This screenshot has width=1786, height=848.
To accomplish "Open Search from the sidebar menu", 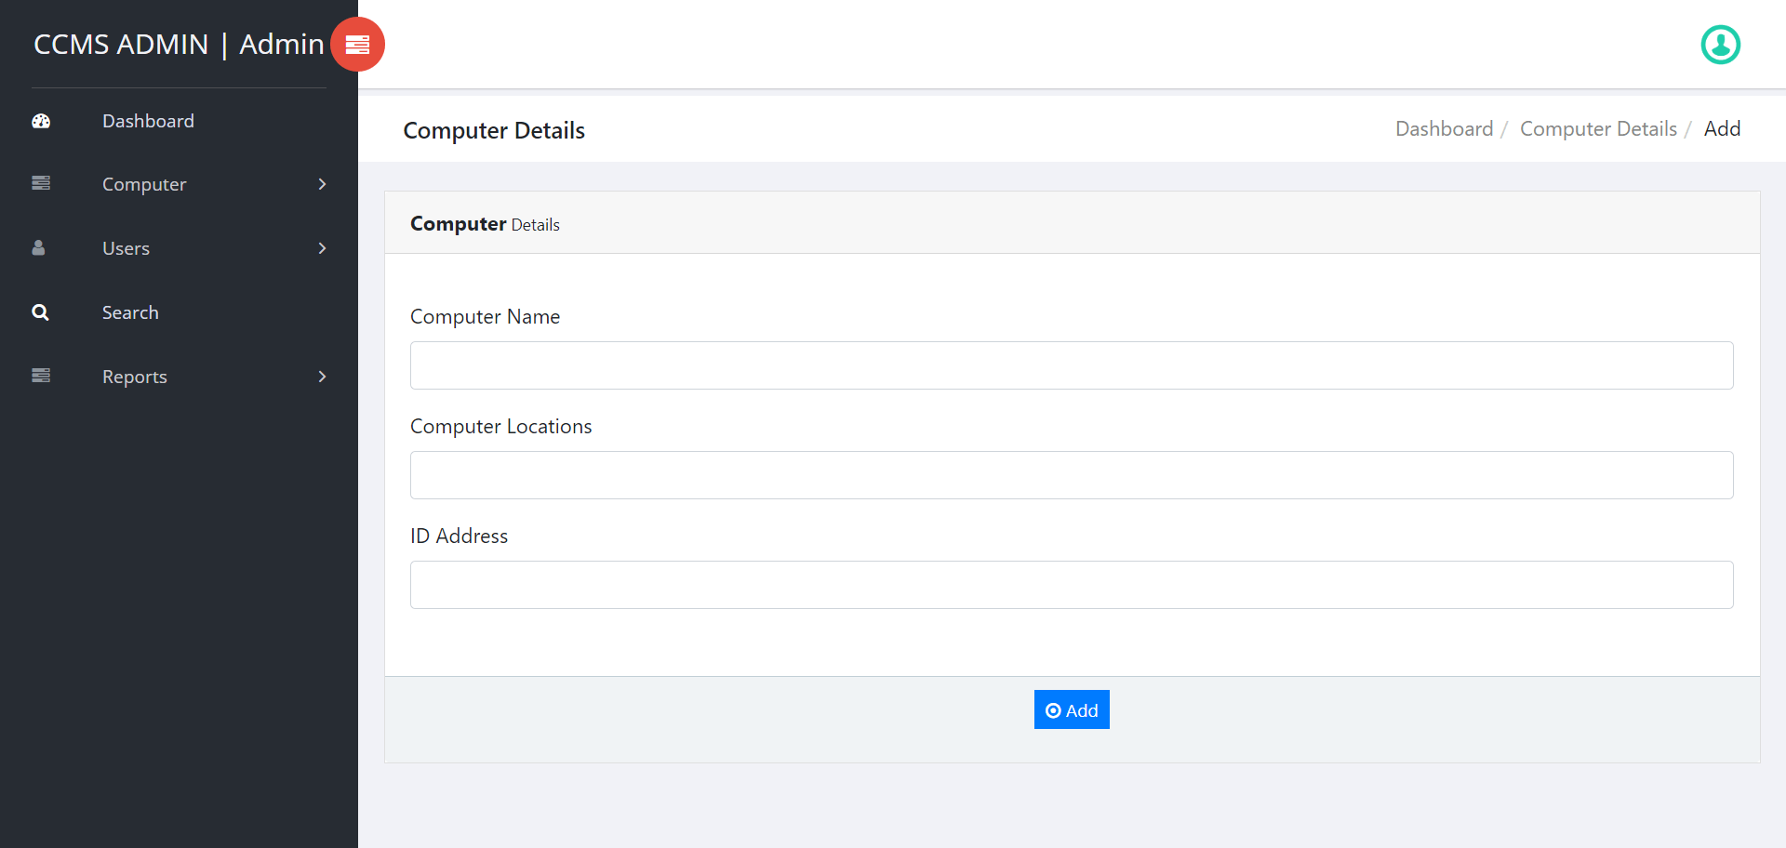I will coord(130,312).
